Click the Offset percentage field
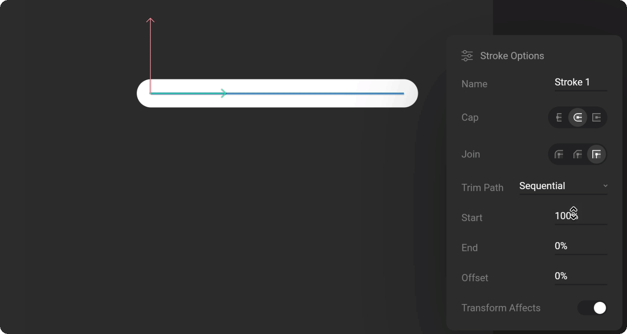Viewport: 627px width, 334px height. (x=581, y=276)
